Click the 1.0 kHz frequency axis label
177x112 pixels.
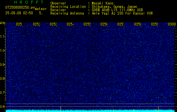pos(2,51)
